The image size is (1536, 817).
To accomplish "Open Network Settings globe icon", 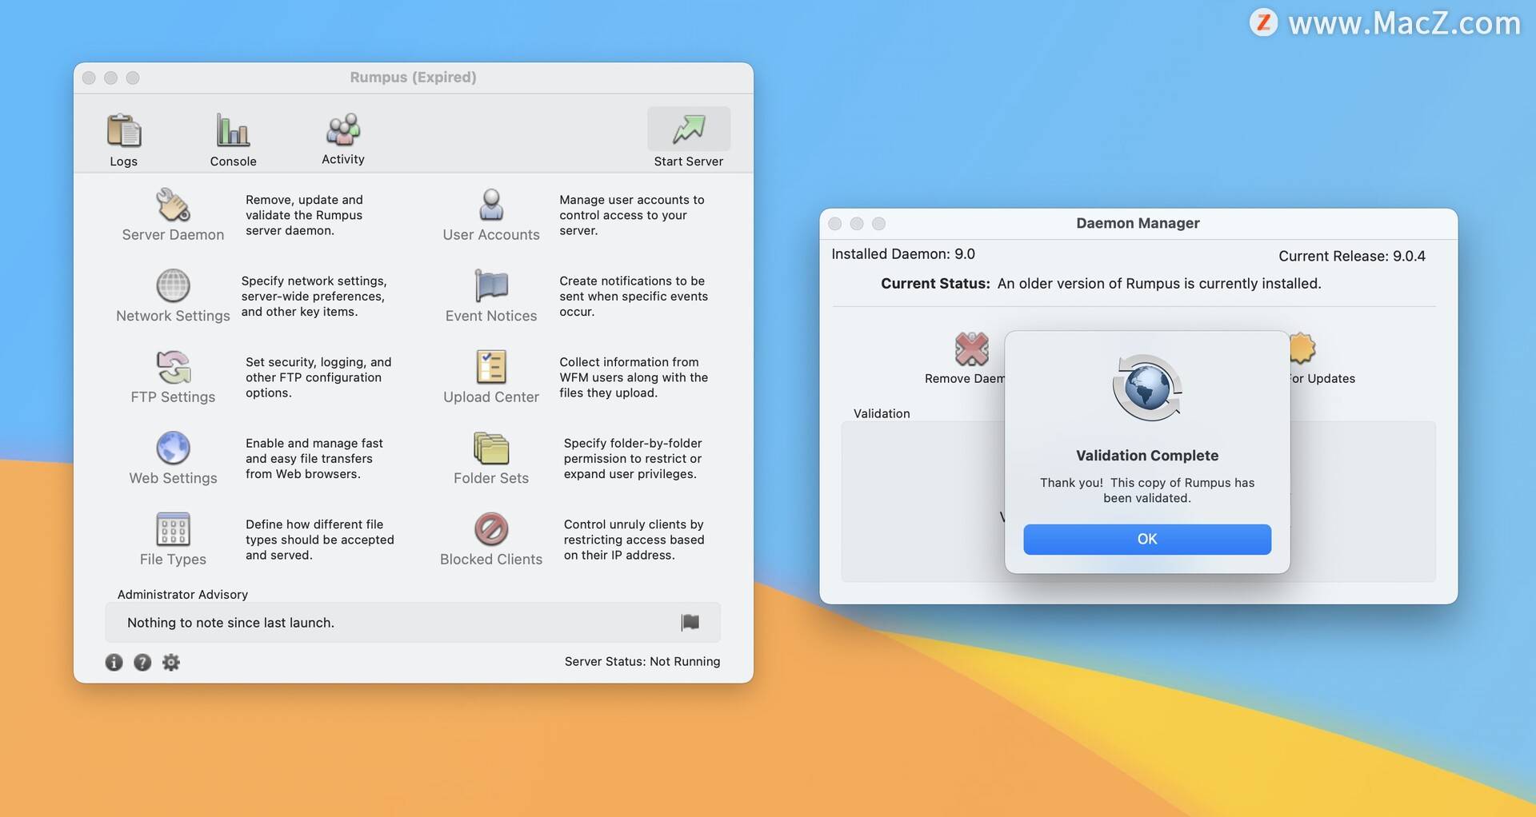I will (173, 285).
